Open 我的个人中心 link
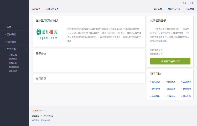The width and height of the screenshot is (197, 126). click(x=174, y=9)
